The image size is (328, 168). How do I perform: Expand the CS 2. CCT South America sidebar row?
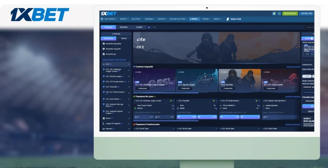click(129, 93)
